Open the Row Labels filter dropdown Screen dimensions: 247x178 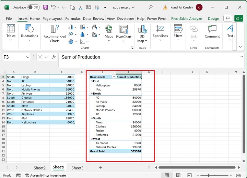click(x=114, y=77)
